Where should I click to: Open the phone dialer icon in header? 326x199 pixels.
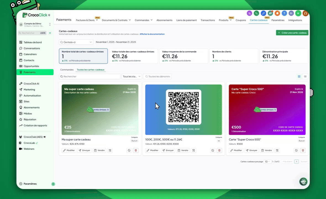[x=256, y=13]
